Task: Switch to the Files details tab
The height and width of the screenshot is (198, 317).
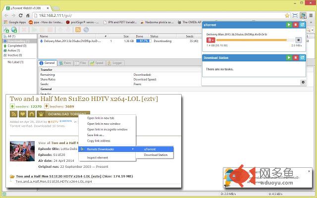Action: [x=81, y=63]
